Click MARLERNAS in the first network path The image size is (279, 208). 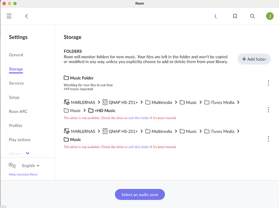click(x=83, y=102)
